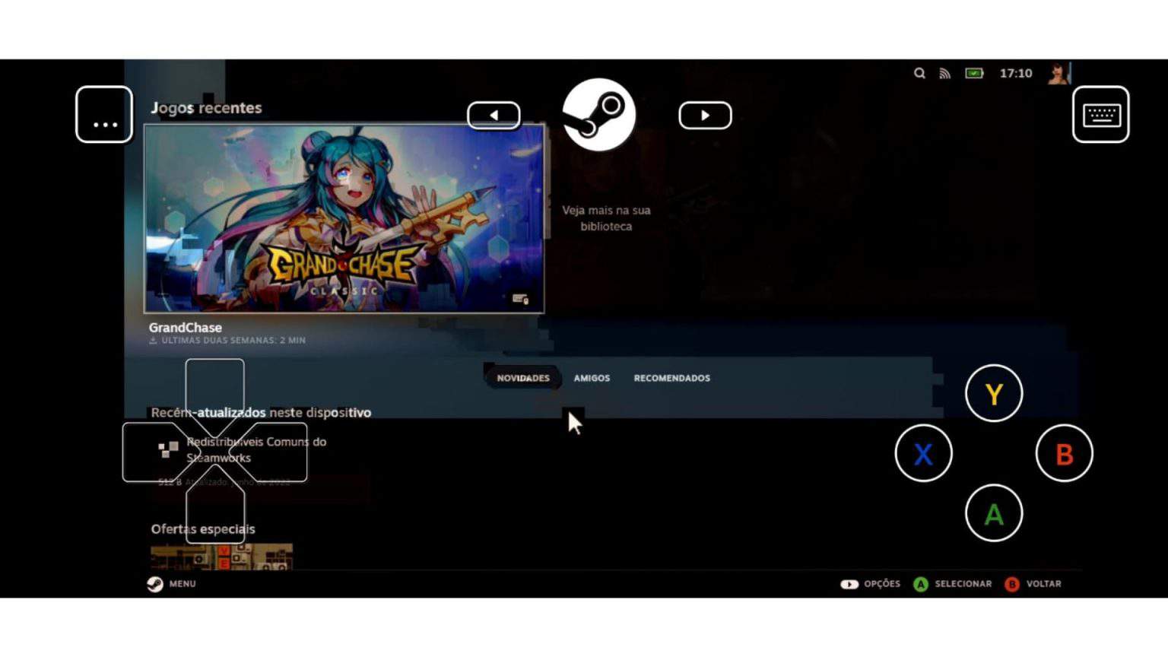Viewport: 1168px width, 657px height.
Task: Switch to the AMIGOS tab
Action: point(592,378)
